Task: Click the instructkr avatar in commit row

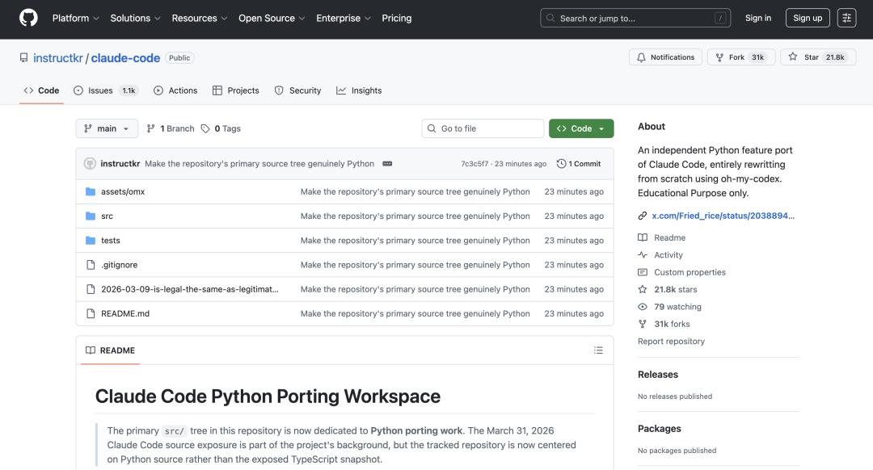Action: (90, 164)
